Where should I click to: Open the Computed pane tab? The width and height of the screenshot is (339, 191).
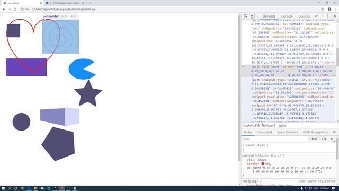pos(264,132)
